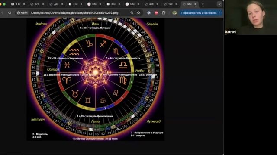Click the Aries zodiac symbol

(x=67, y=80)
